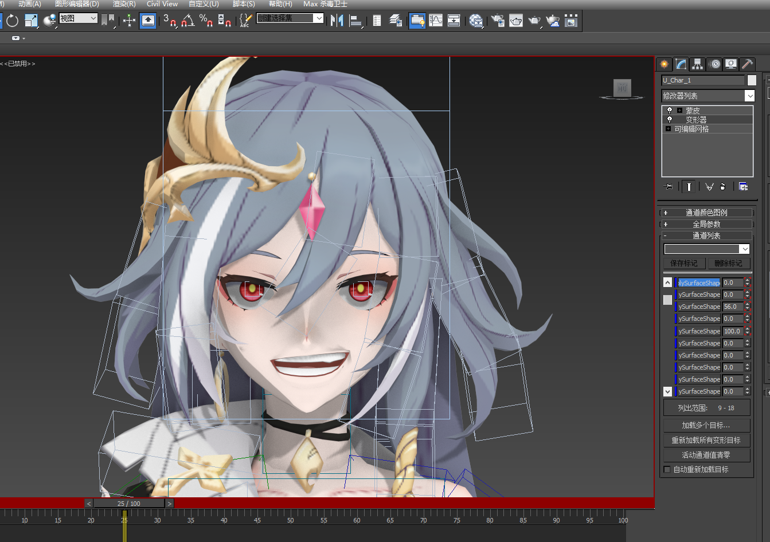Screen dimensions: 770x542
Task: Enable the 自动重新加载目标 checkbox
Action: coord(667,469)
